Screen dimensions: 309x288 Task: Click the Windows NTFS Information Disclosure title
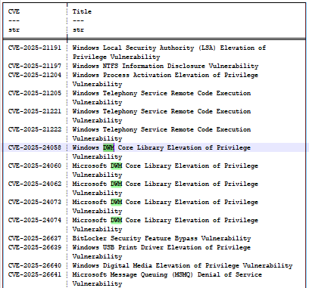(x=165, y=66)
